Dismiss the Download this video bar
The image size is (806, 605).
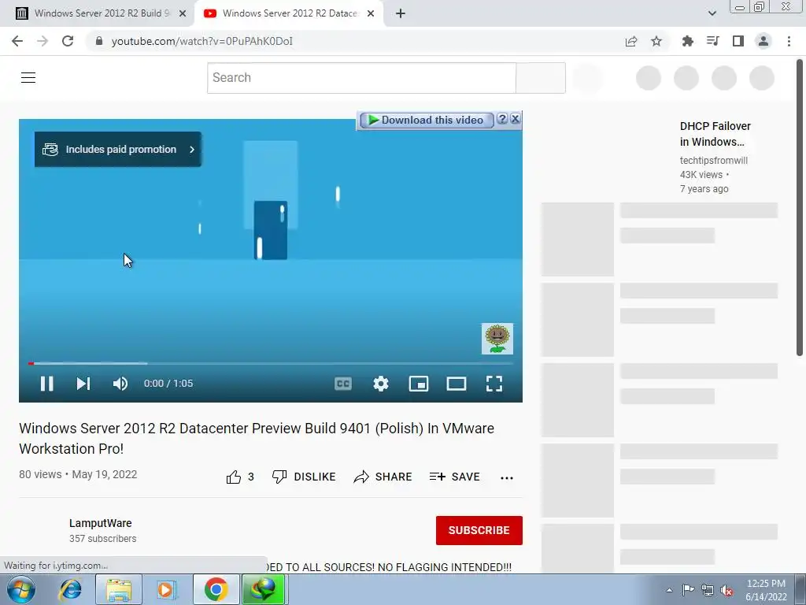(515, 120)
